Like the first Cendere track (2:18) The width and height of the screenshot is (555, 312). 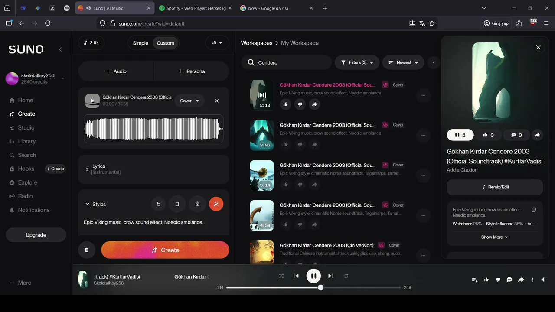point(285,104)
